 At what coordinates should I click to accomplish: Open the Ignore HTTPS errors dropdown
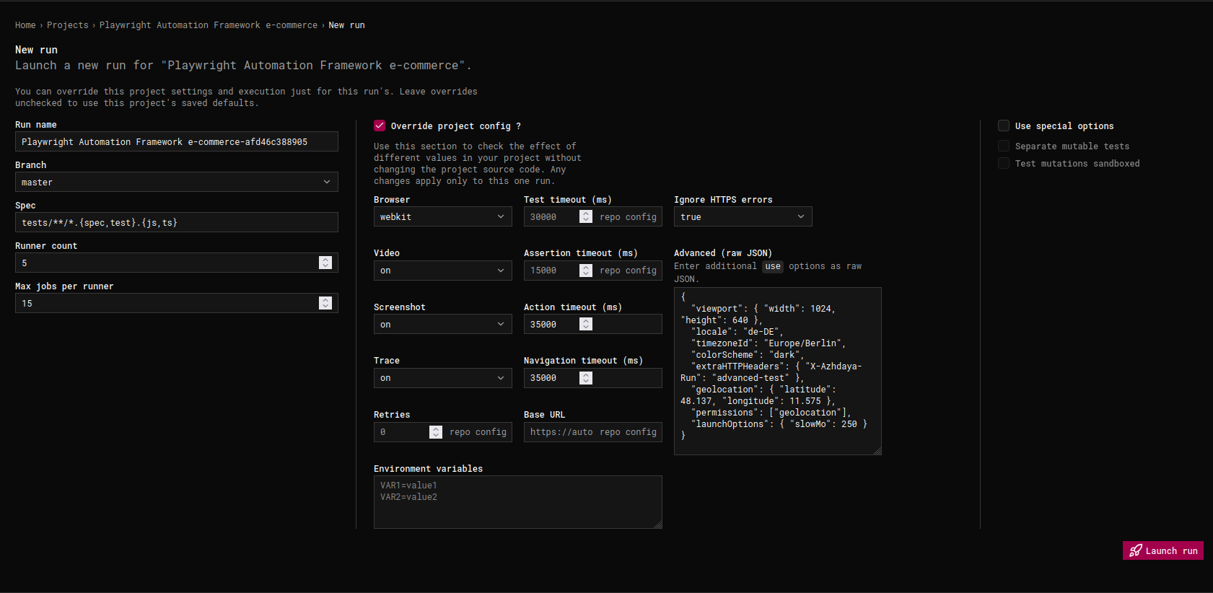point(743,216)
